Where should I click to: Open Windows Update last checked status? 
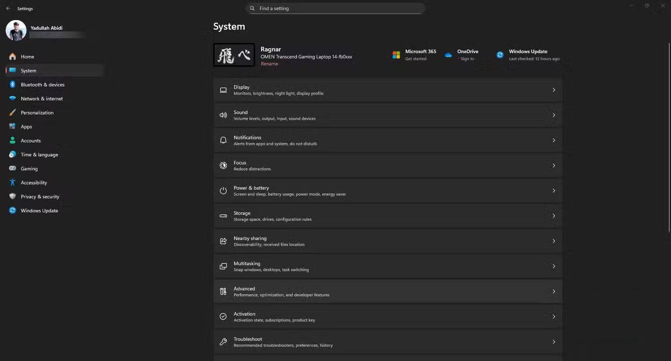[x=534, y=59]
